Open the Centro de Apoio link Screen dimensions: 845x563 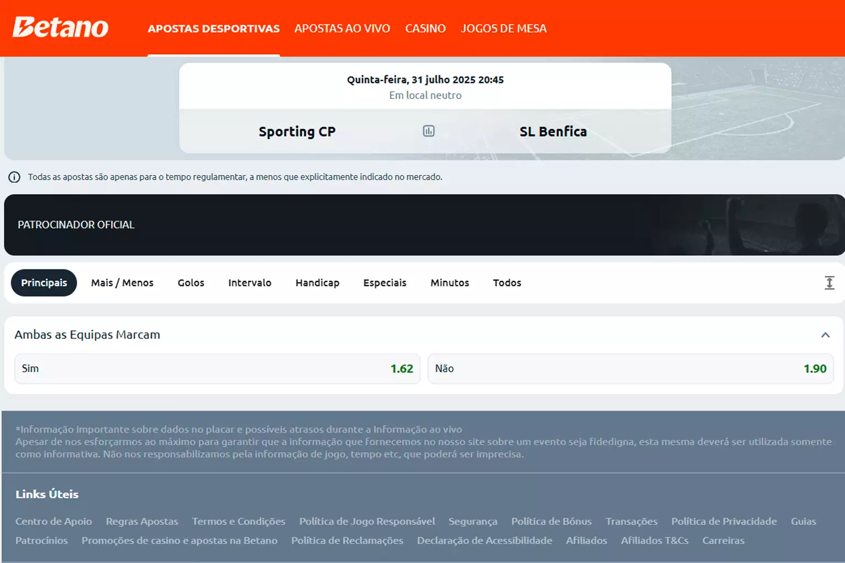(x=54, y=521)
